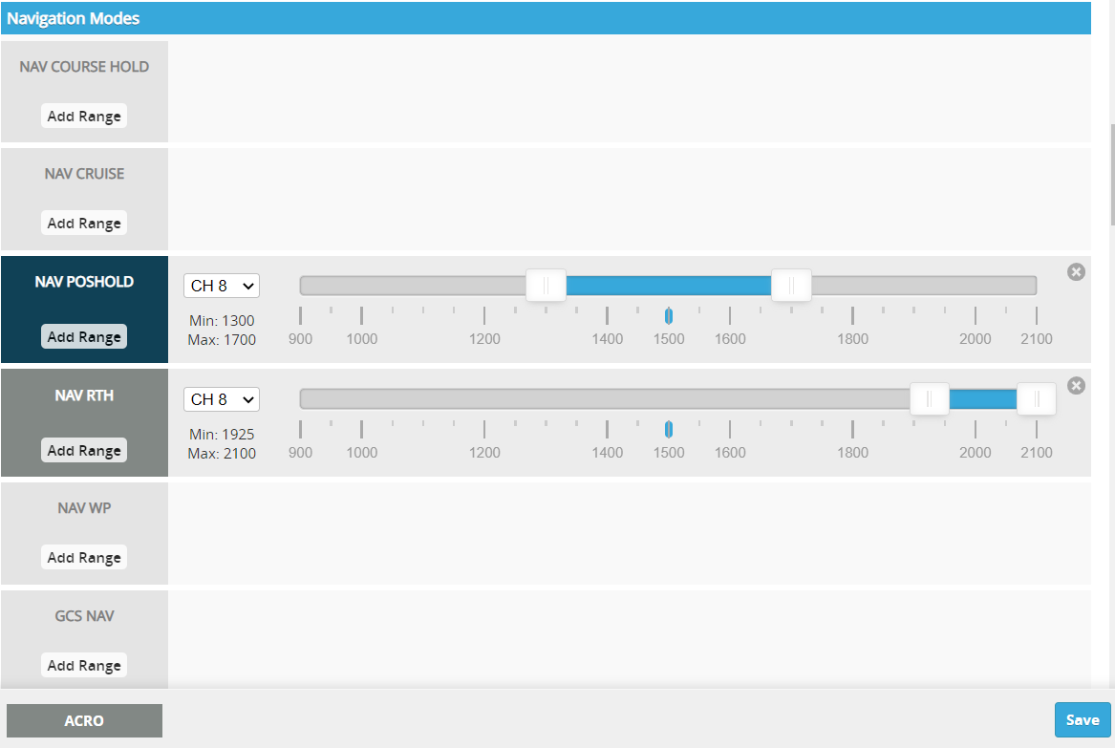The height and width of the screenshot is (748, 1115).
Task: Click the blue active range of NAV POSHOLD
Action: tap(669, 286)
